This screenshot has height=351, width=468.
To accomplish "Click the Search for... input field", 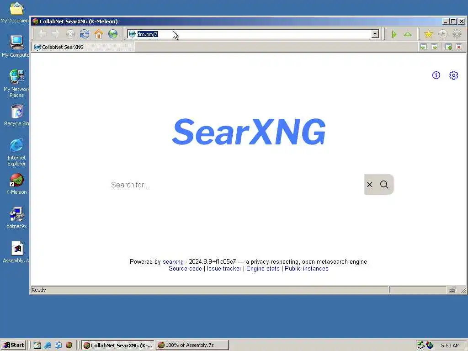I will 237,185.
